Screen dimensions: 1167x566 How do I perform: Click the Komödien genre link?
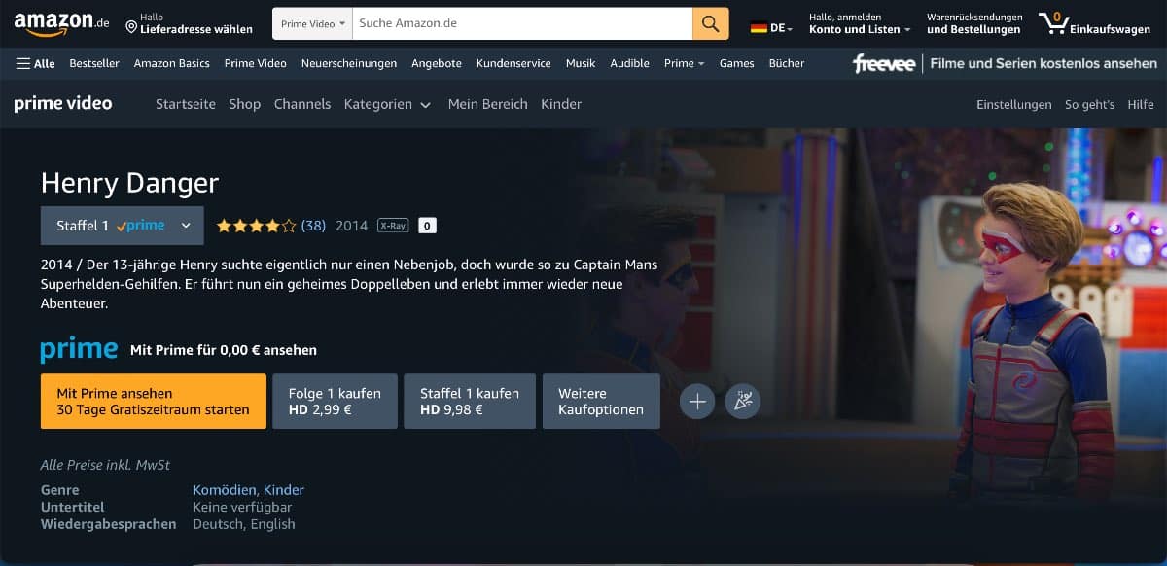coord(225,490)
